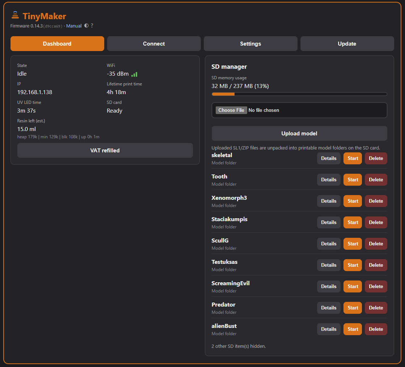Image resolution: width=405 pixels, height=367 pixels.
Task: Click the Xenomorph3 model name
Action: [x=229, y=198]
